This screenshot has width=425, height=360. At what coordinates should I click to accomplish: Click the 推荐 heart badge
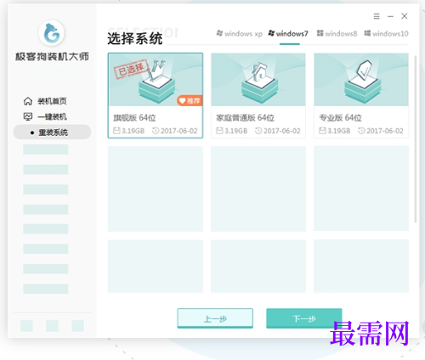190,100
